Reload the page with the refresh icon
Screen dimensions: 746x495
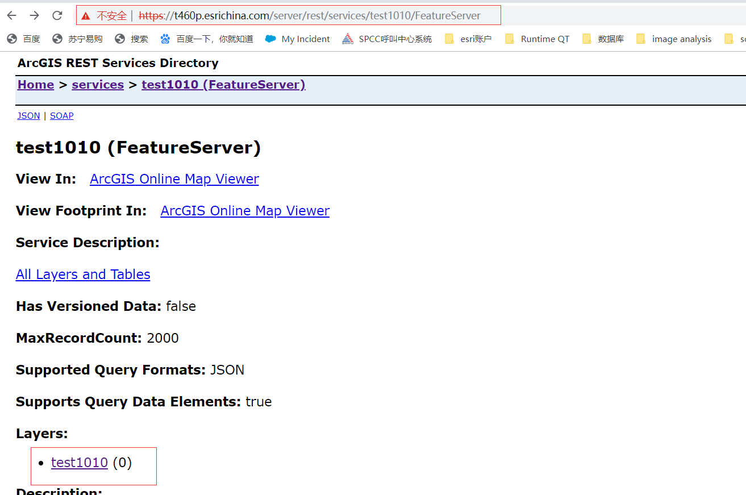click(x=57, y=15)
